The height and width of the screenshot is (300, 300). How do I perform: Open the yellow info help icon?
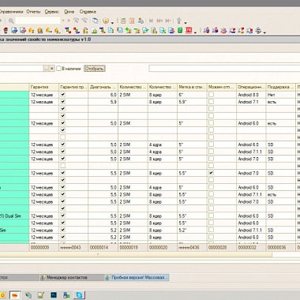(106, 21)
